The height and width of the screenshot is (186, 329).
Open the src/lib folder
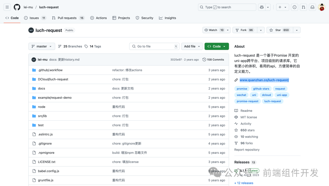[42, 116]
